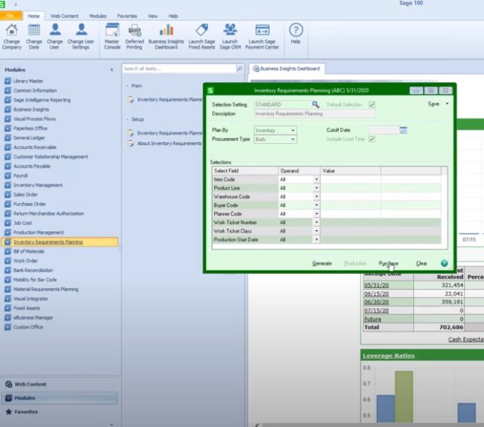Launch Sage Fixed Assets
This screenshot has height=427, width=484.
202,36
